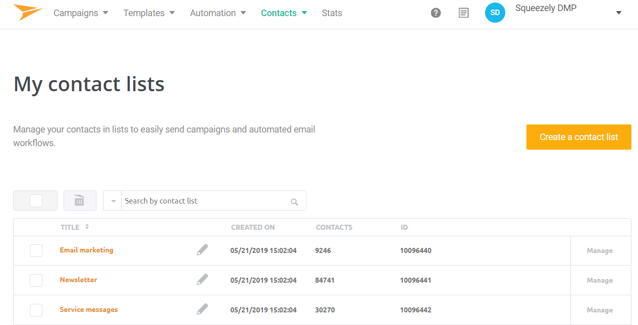
Task: Click list ID 10096442
Action: [x=416, y=310]
